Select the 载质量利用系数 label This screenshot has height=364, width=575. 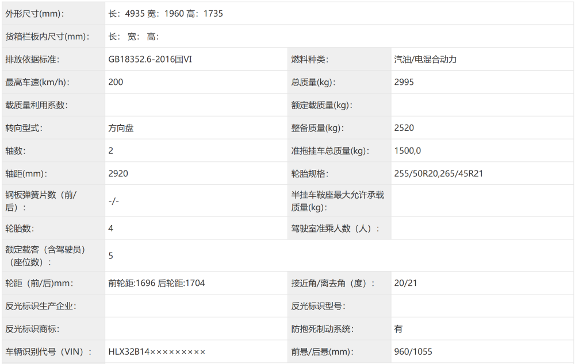pyautogui.click(x=37, y=105)
